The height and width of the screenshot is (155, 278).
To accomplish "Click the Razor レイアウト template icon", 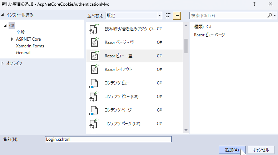I will coord(94,69).
